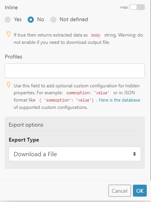Click the Profiles field label
151x202 pixels.
pos(13,57)
